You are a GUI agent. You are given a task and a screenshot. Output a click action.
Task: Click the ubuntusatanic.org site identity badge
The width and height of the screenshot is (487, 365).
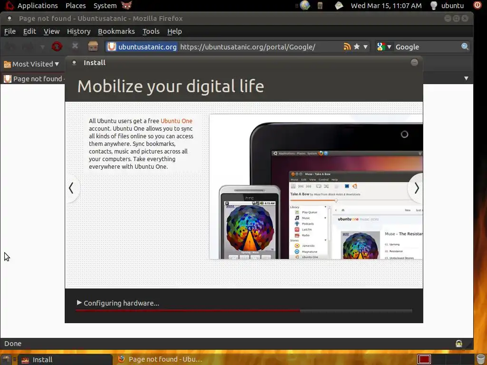pyautogui.click(x=142, y=47)
